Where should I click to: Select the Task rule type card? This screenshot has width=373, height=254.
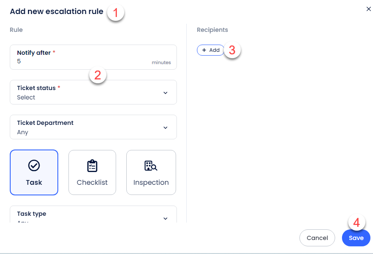34,172
